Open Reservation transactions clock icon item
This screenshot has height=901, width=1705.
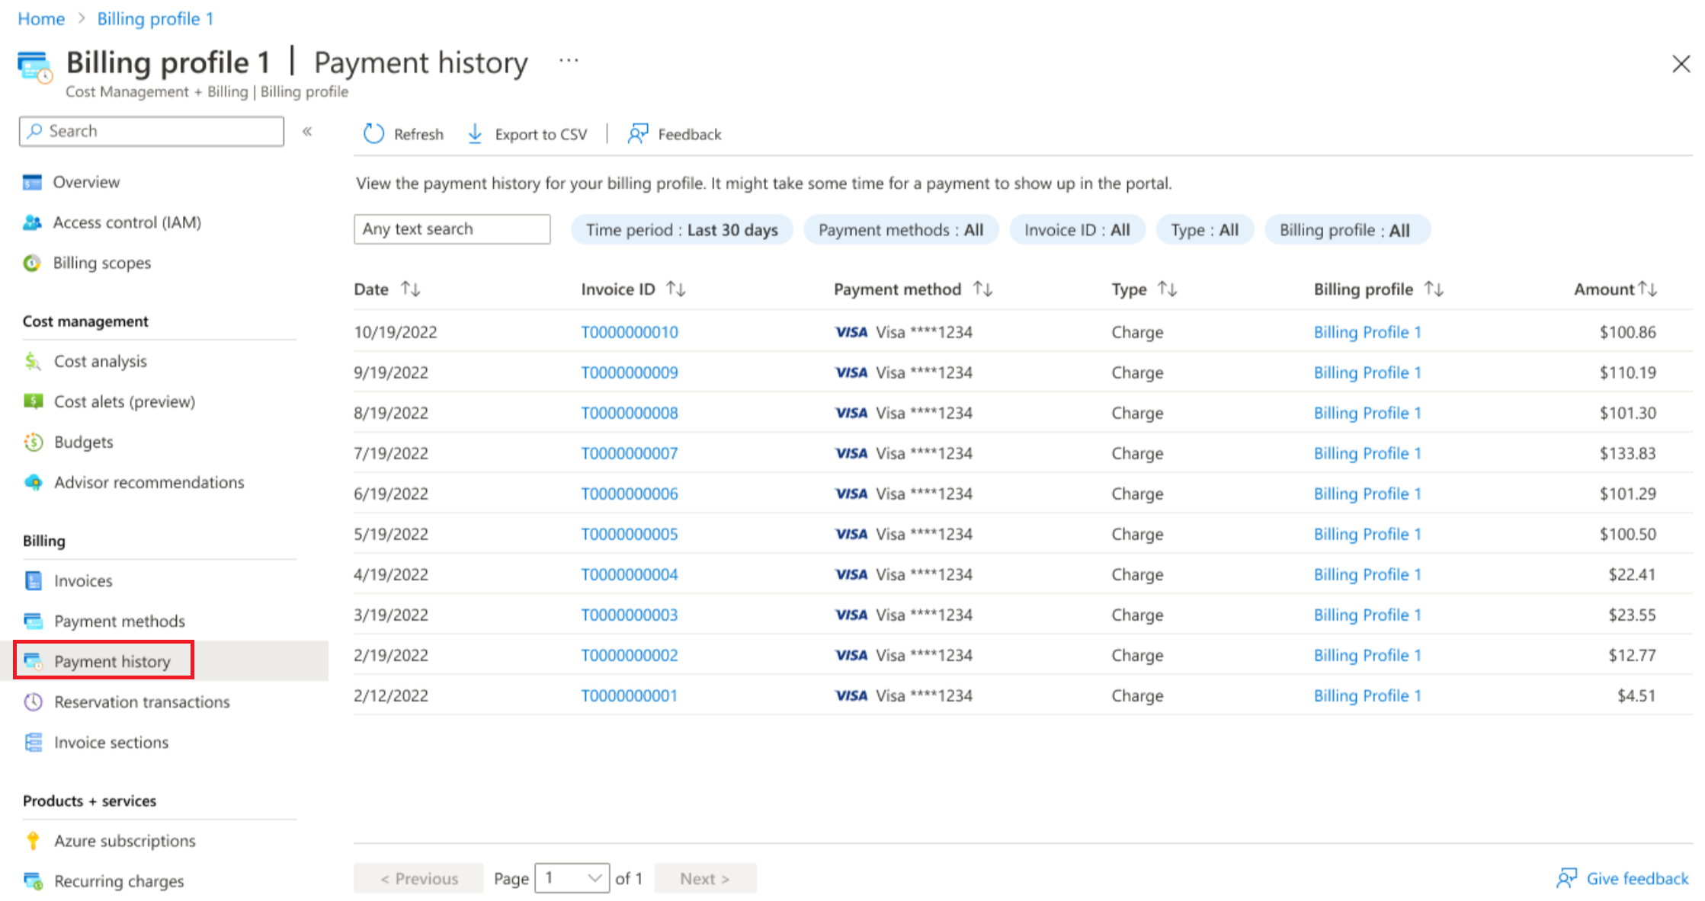[33, 701]
